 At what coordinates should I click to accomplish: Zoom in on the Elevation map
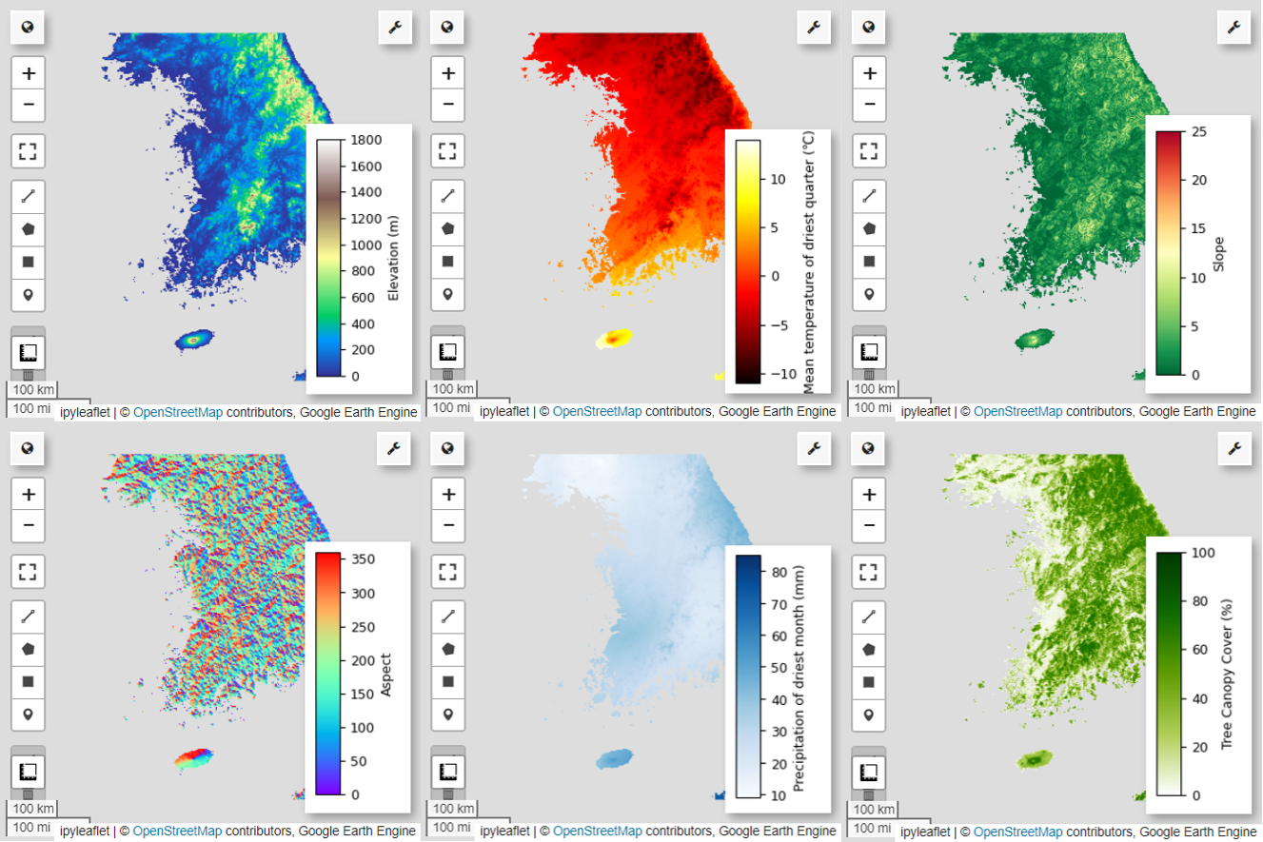pos(28,72)
